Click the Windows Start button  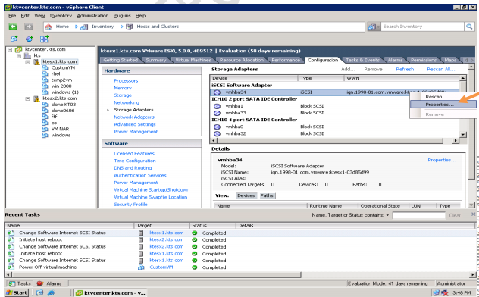[17, 292]
